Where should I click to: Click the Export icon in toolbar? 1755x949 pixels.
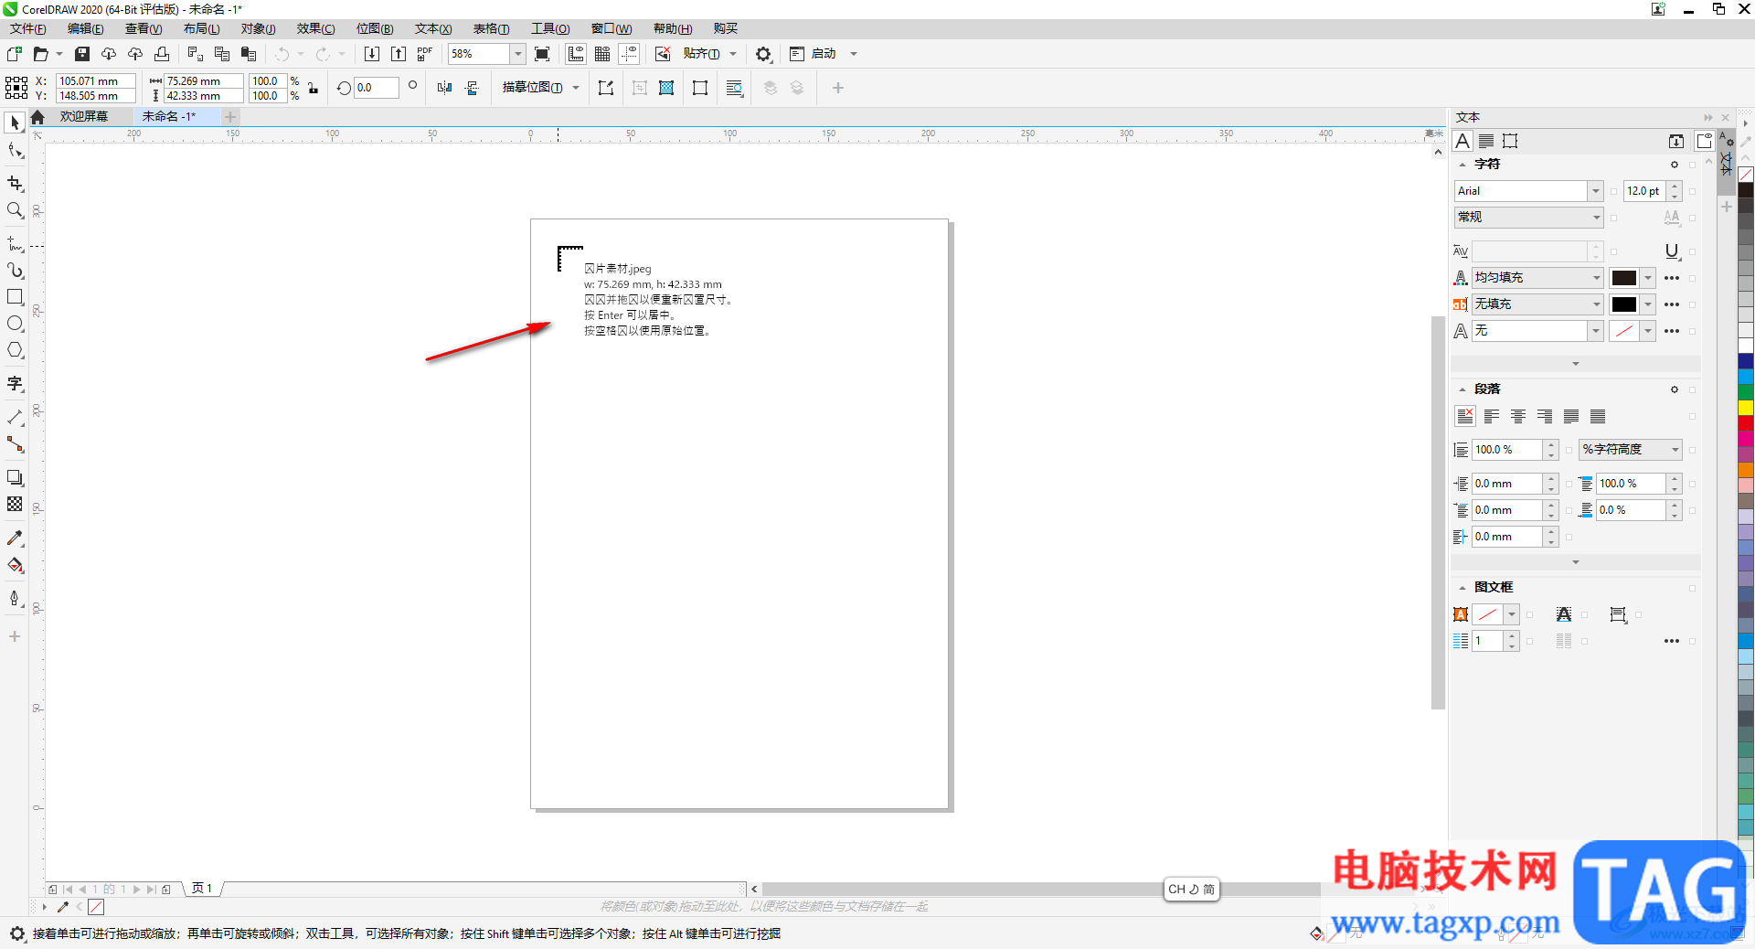[x=399, y=54]
